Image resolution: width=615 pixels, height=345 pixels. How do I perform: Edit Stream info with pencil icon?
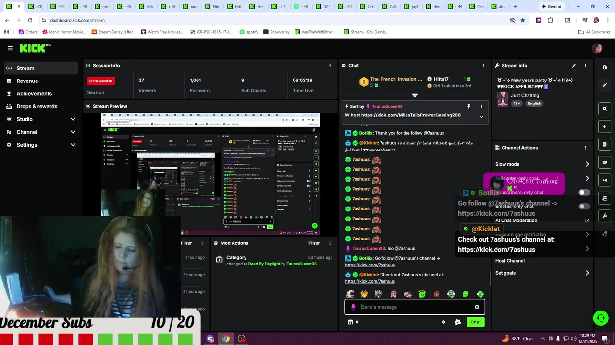tap(574, 65)
